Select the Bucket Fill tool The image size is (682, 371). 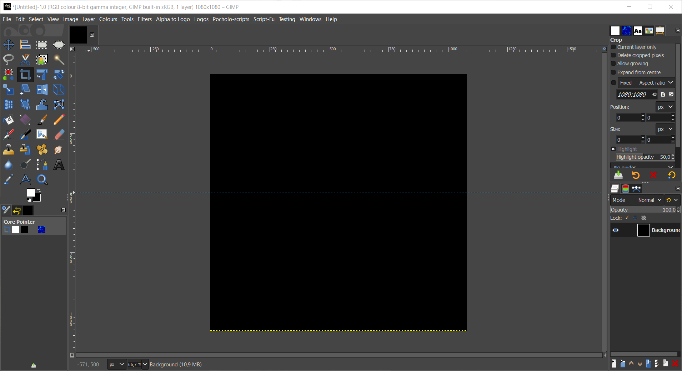point(9,120)
